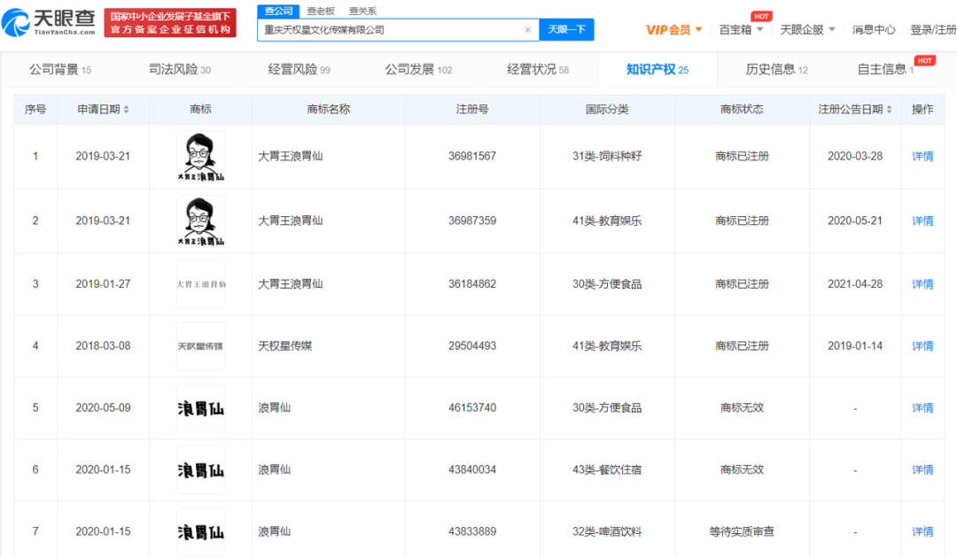Click the 天眼一下 search button
This screenshot has width=957, height=557.
coord(566,29)
